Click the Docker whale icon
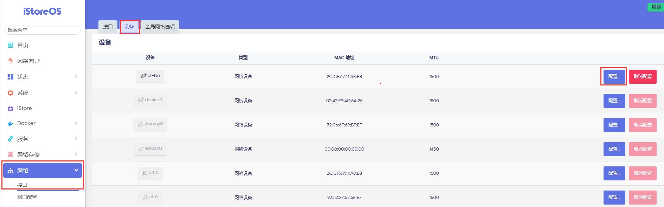This screenshot has width=664, height=207. (x=11, y=123)
